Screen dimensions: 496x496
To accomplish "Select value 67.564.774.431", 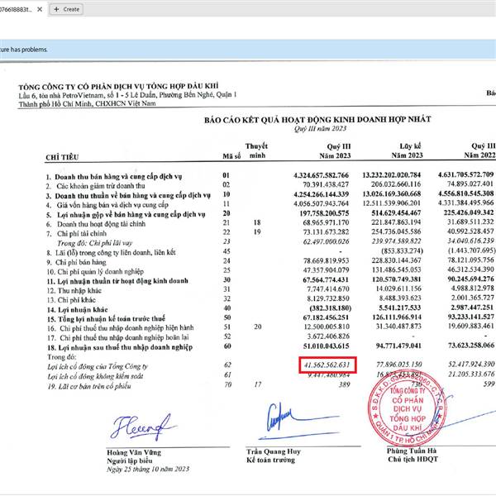I will click(x=326, y=279).
